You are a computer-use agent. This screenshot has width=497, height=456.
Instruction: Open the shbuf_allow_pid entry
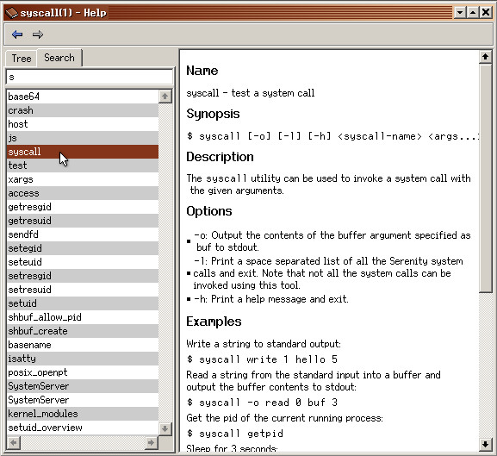[83, 317]
